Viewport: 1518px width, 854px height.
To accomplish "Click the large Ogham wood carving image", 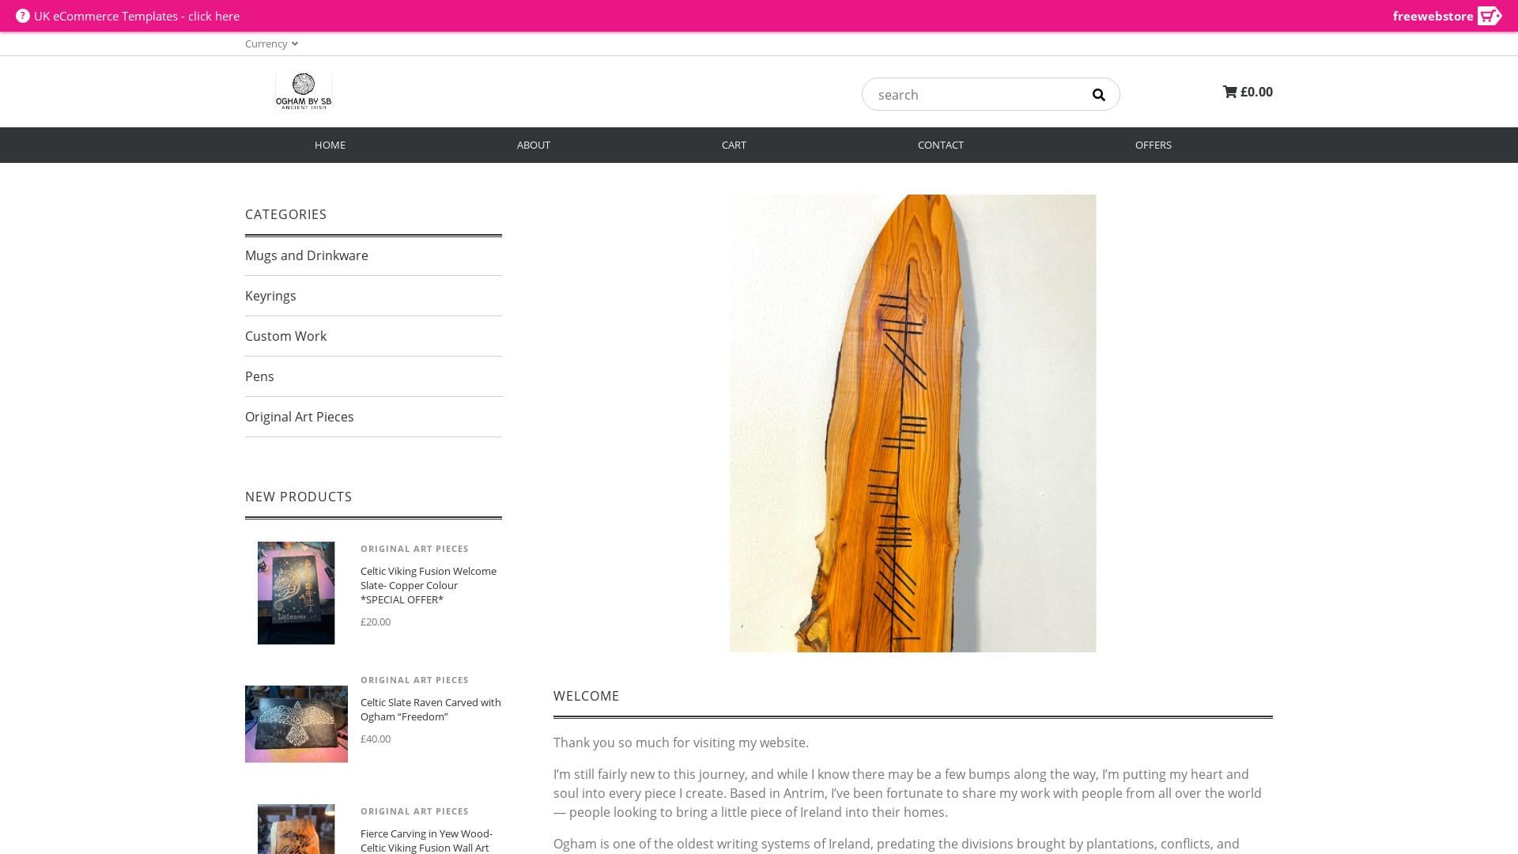I will tap(913, 424).
